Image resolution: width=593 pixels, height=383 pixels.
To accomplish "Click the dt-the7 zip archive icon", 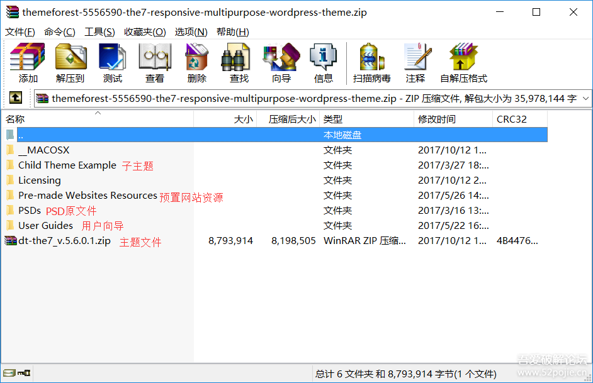I will point(11,241).
